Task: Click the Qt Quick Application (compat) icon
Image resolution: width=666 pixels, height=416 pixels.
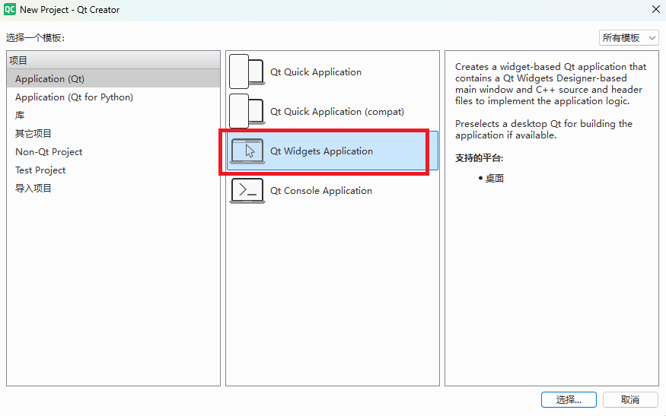Action: (x=247, y=111)
